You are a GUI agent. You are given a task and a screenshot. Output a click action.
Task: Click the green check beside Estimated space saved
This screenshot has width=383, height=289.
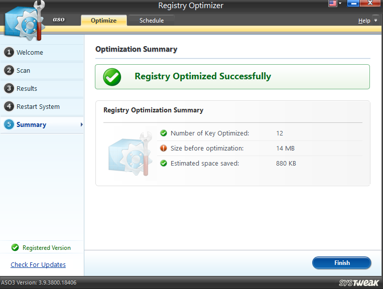(164, 163)
